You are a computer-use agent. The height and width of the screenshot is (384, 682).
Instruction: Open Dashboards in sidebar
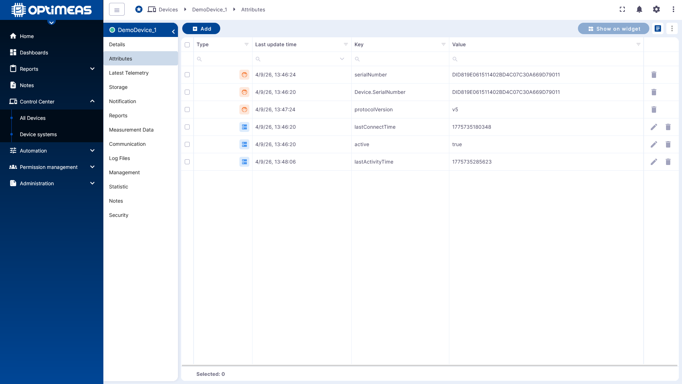click(52, 53)
